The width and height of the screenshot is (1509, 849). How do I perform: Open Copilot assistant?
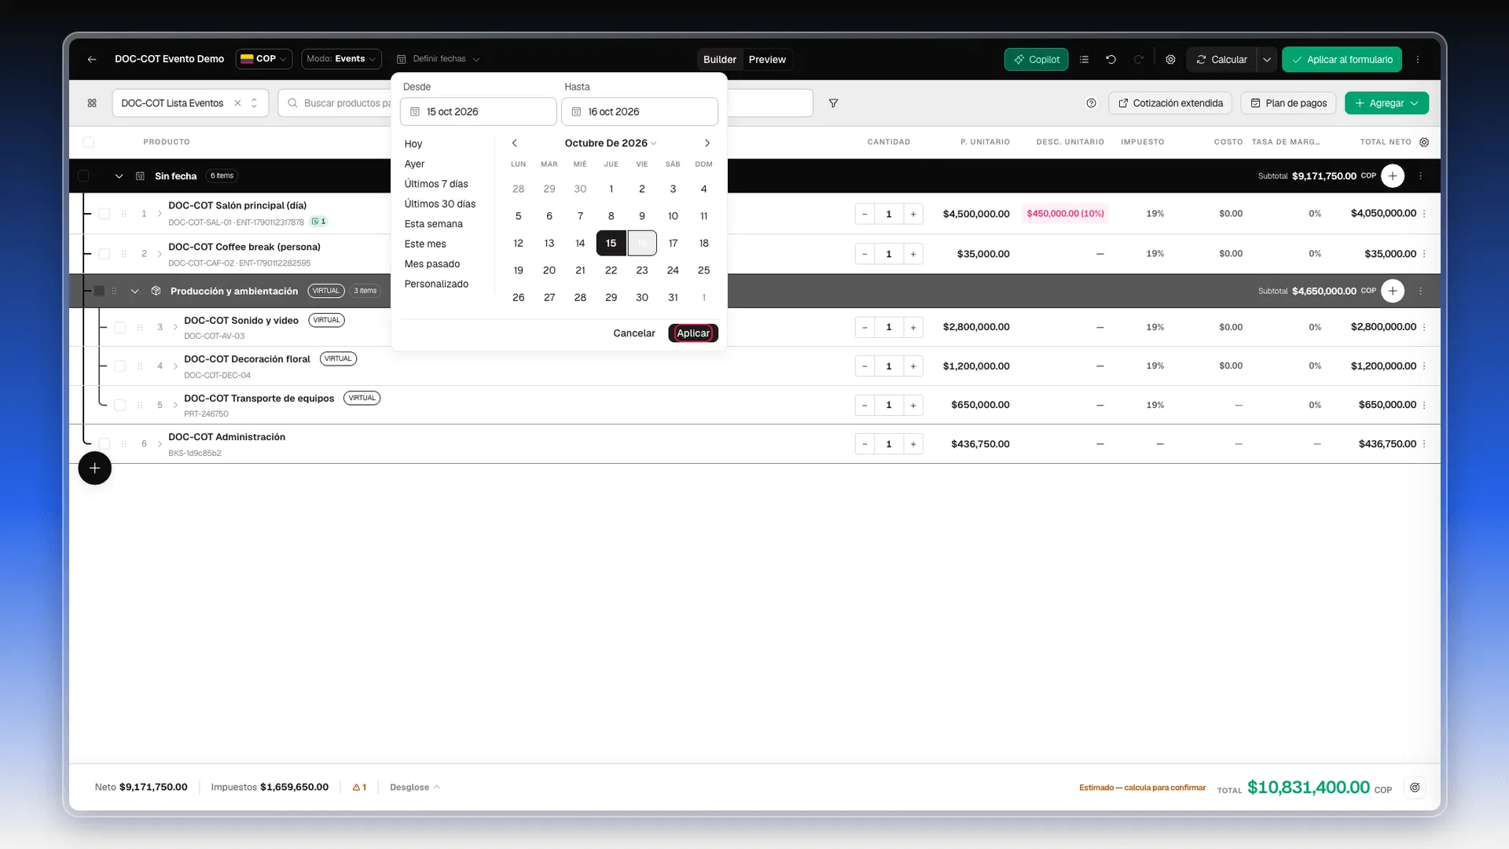pyautogui.click(x=1036, y=59)
